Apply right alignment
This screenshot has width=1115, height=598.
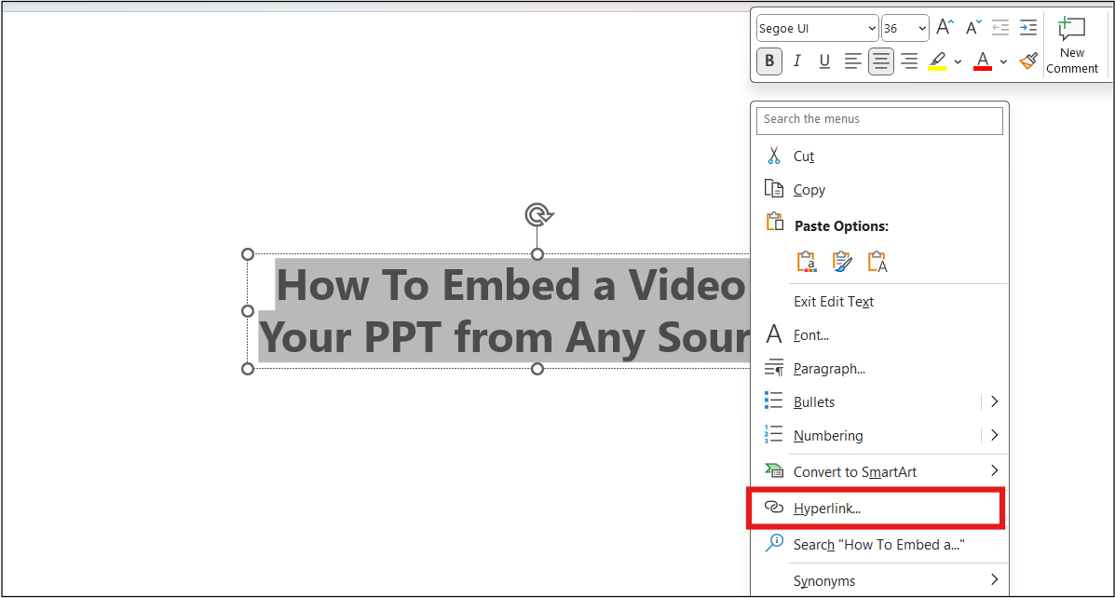tap(909, 61)
